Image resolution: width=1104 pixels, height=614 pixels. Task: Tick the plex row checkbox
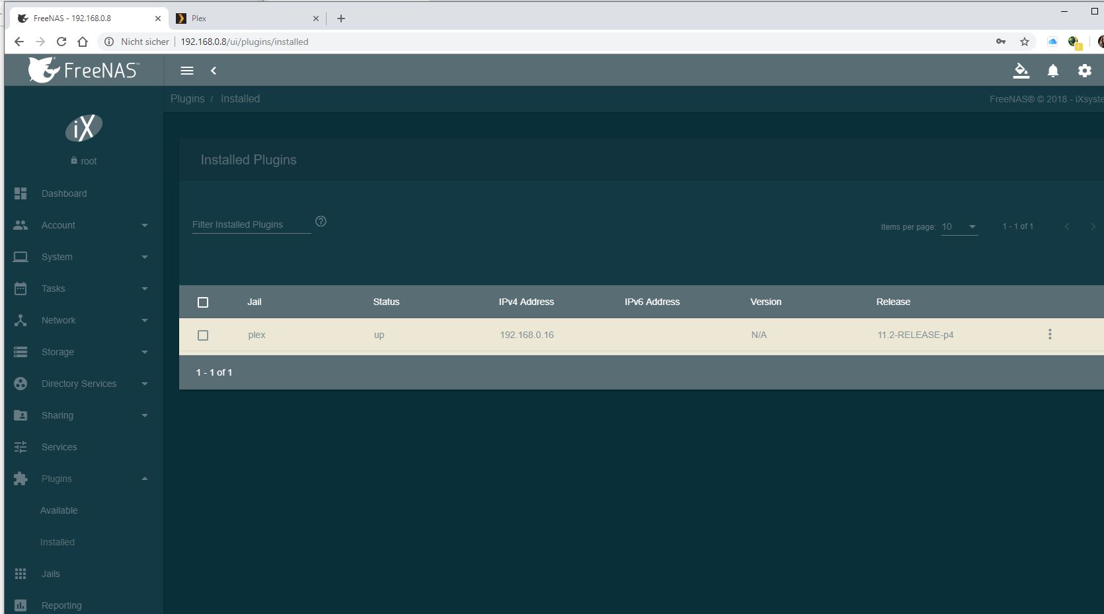203,335
